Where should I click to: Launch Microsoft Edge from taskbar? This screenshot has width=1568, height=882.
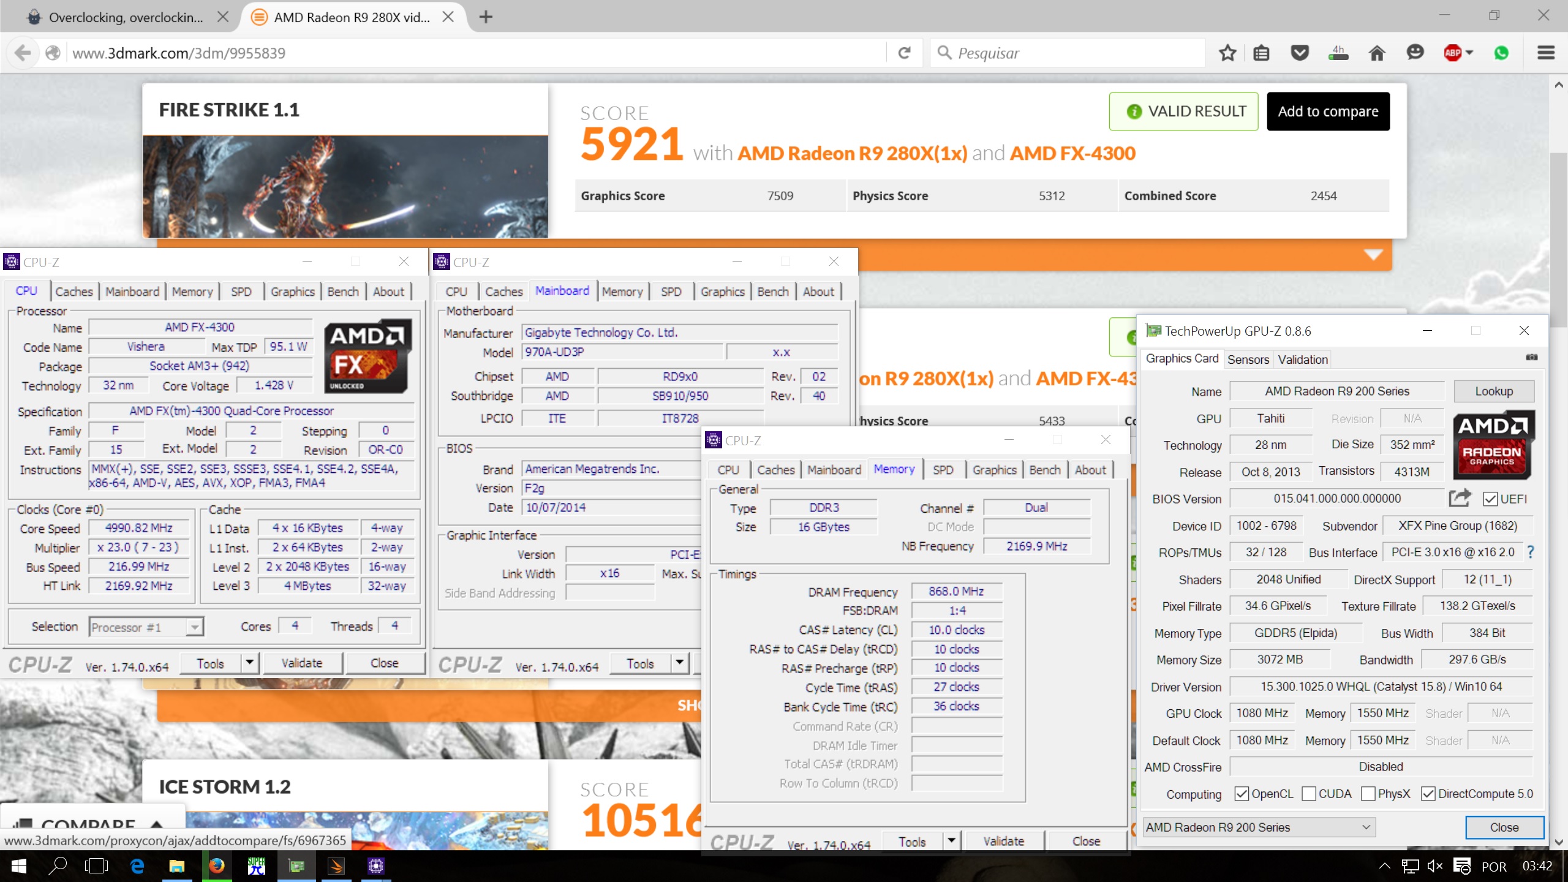click(137, 866)
